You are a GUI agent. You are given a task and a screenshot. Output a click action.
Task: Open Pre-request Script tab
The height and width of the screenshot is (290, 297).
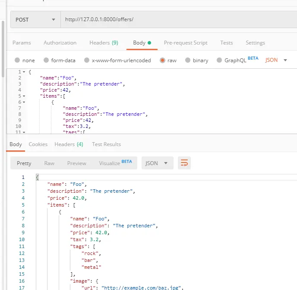pyautogui.click(x=186, y=43)
